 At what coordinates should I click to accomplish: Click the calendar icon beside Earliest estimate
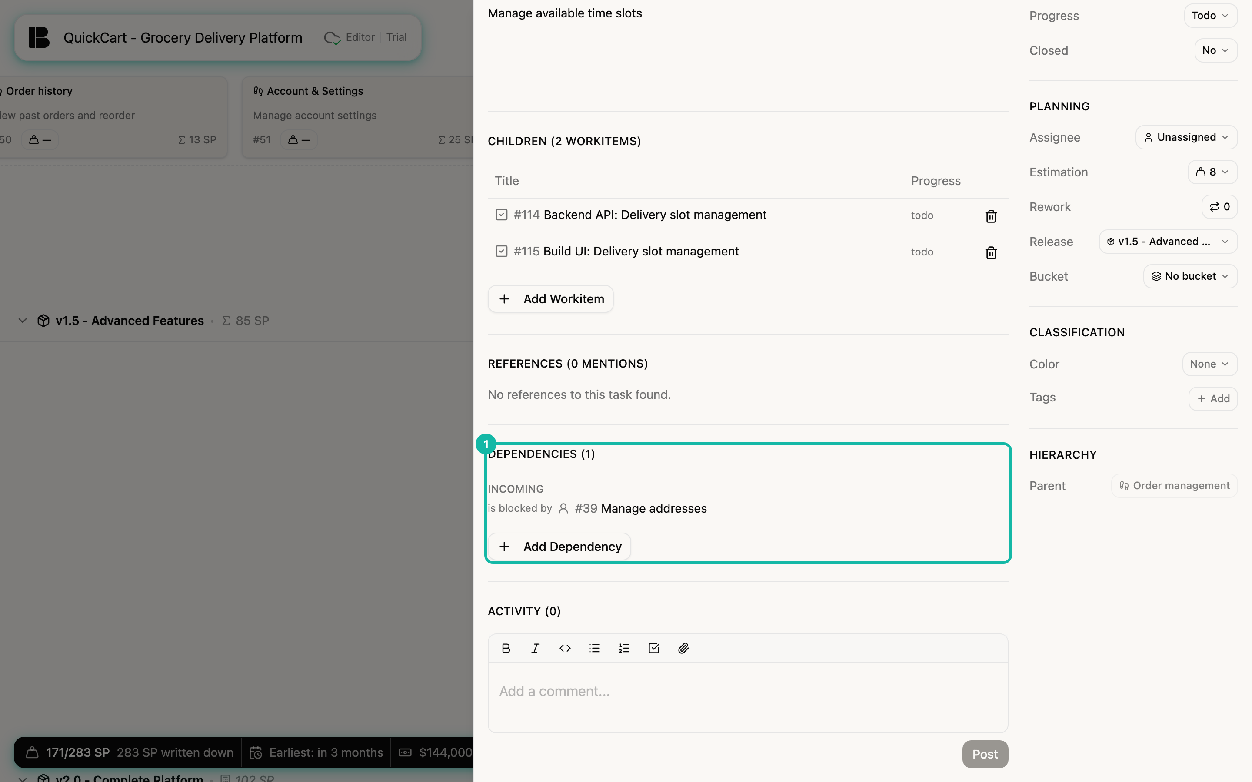pyautogui.click(x=256, y=752)
